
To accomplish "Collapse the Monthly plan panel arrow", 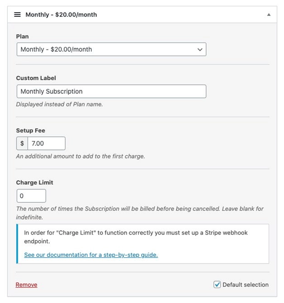I will (x=269, y=14).
